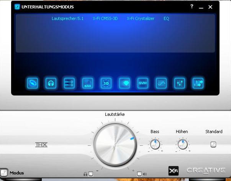Close the Unterhaltungsmodus window

coord(210,7)
